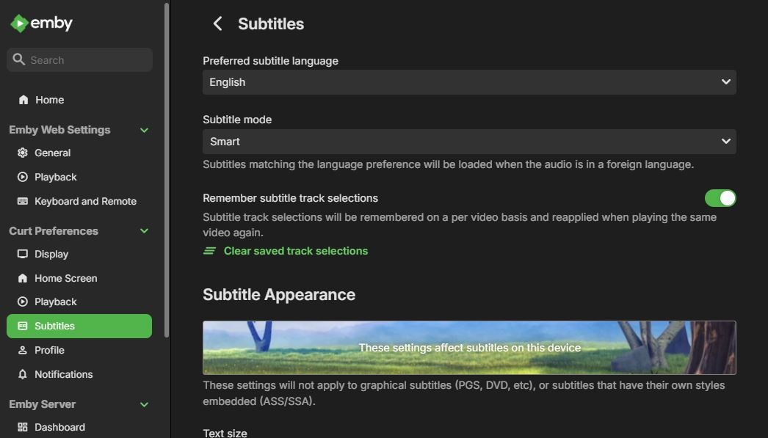The height and width of the screenshot is (438, 768).
Task: Open Home Screen preferences
Action: point(79,278)
